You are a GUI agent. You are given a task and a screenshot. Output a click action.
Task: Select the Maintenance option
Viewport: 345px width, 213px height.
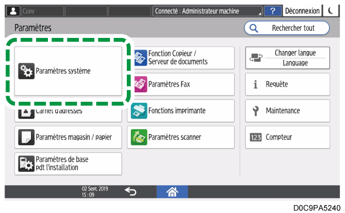coord(287,111)
